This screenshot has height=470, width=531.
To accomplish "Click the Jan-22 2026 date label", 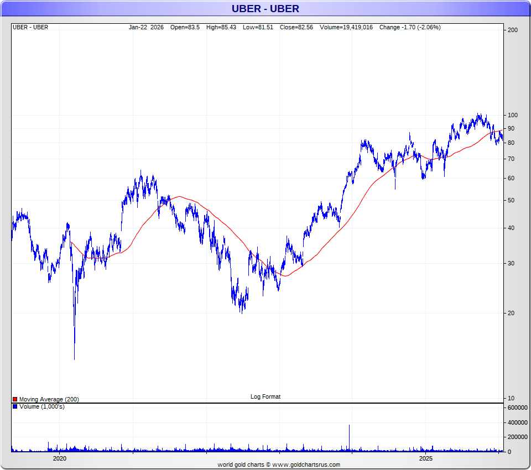I will 146,28.
